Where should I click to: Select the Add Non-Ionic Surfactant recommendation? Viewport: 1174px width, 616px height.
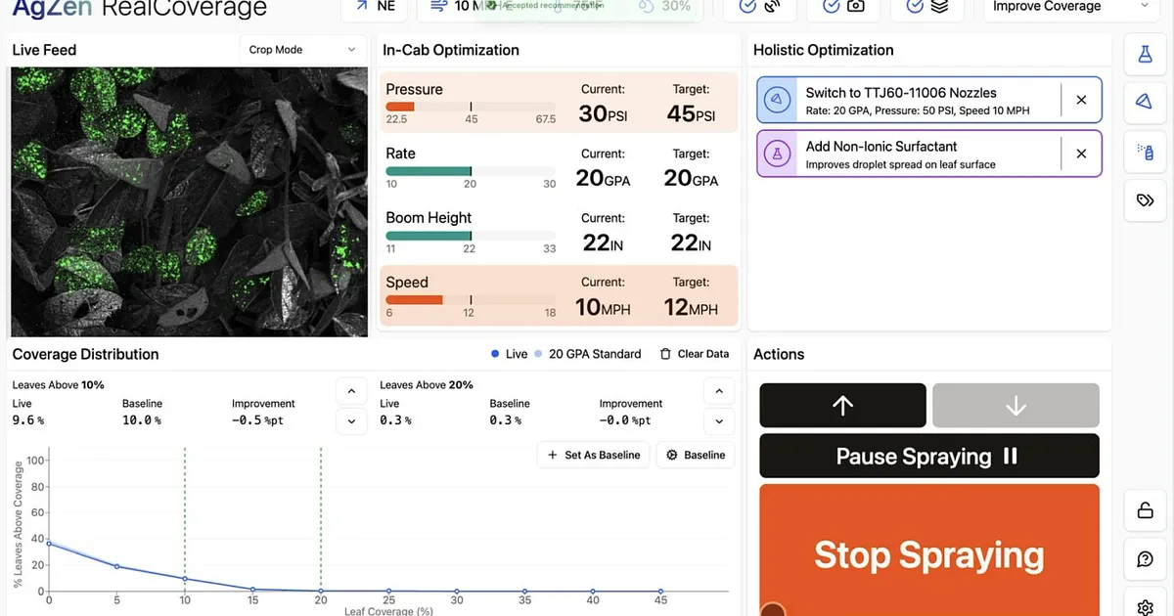point(910,154)
